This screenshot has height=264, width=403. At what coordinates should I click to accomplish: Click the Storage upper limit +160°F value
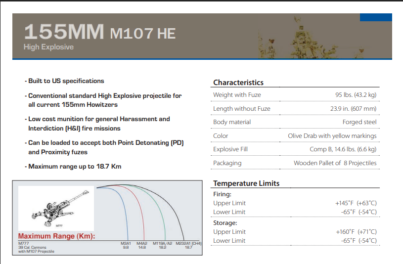356,232
